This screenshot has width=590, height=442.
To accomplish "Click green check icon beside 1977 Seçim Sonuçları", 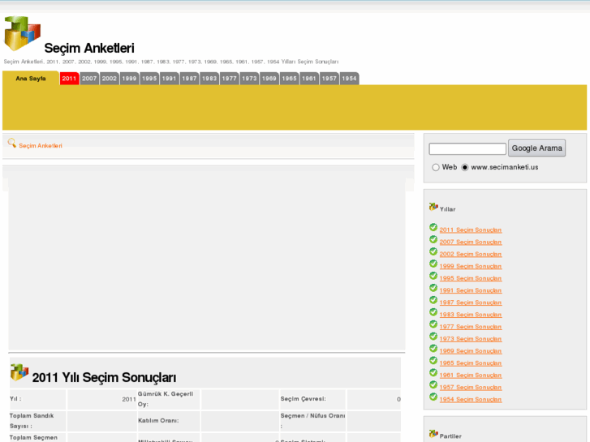I will pos(433,324).
